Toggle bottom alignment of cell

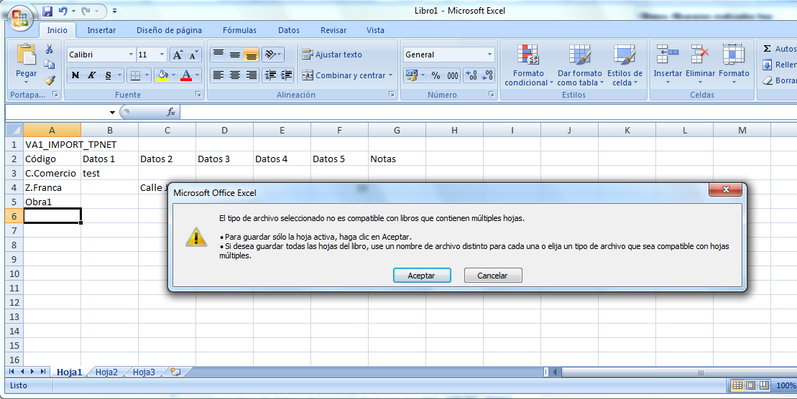251,55
